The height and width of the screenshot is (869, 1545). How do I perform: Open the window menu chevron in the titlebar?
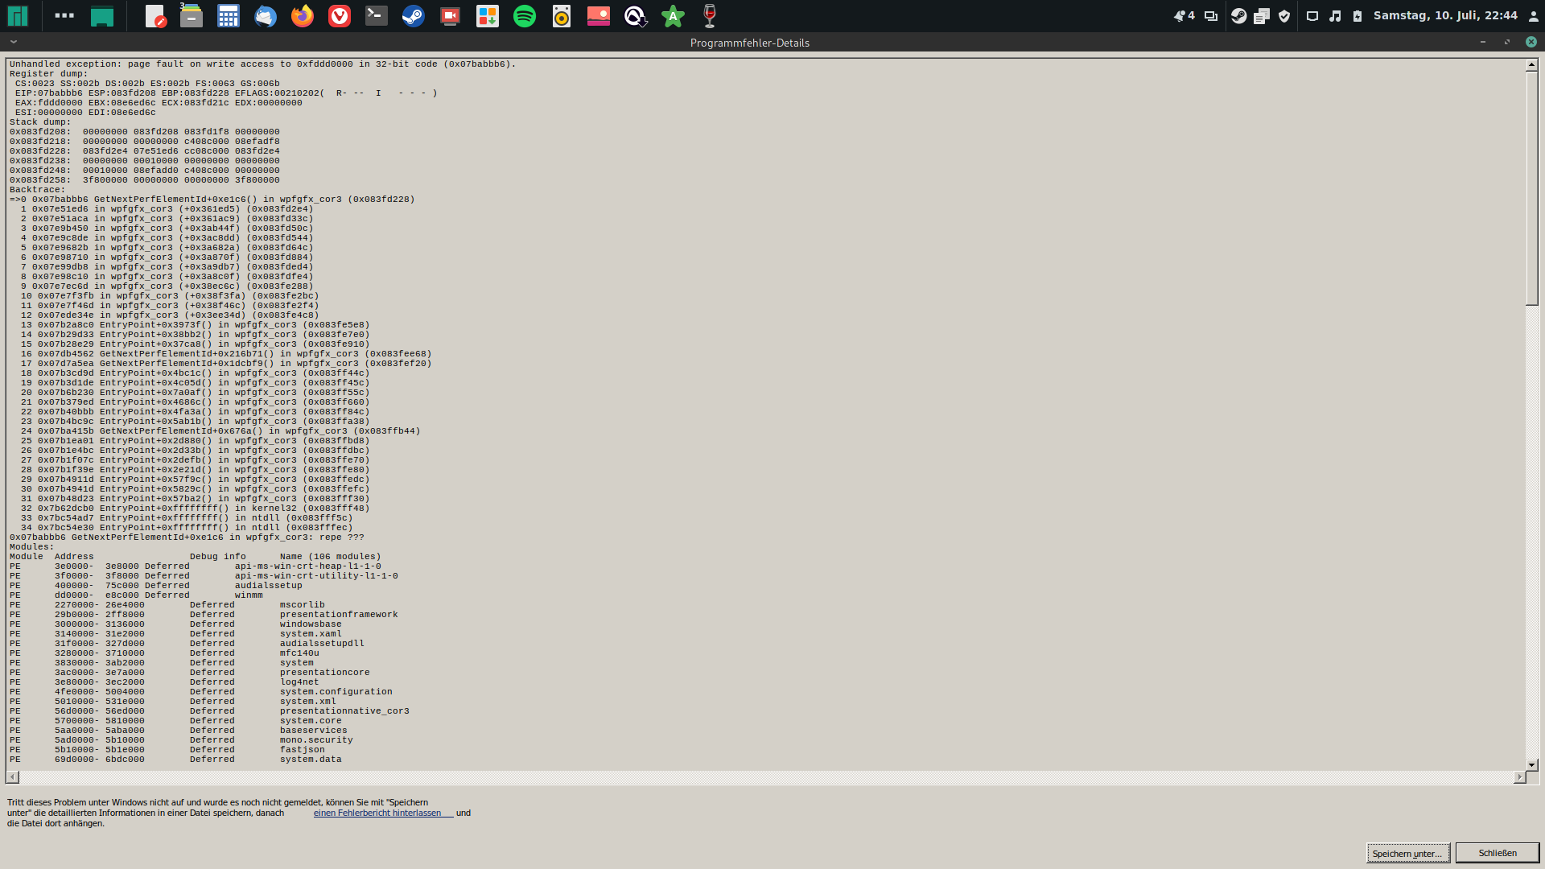pyautogui.click(x=14, y=42)
